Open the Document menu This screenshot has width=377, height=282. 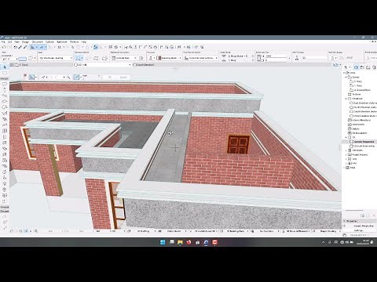(37, 42)
